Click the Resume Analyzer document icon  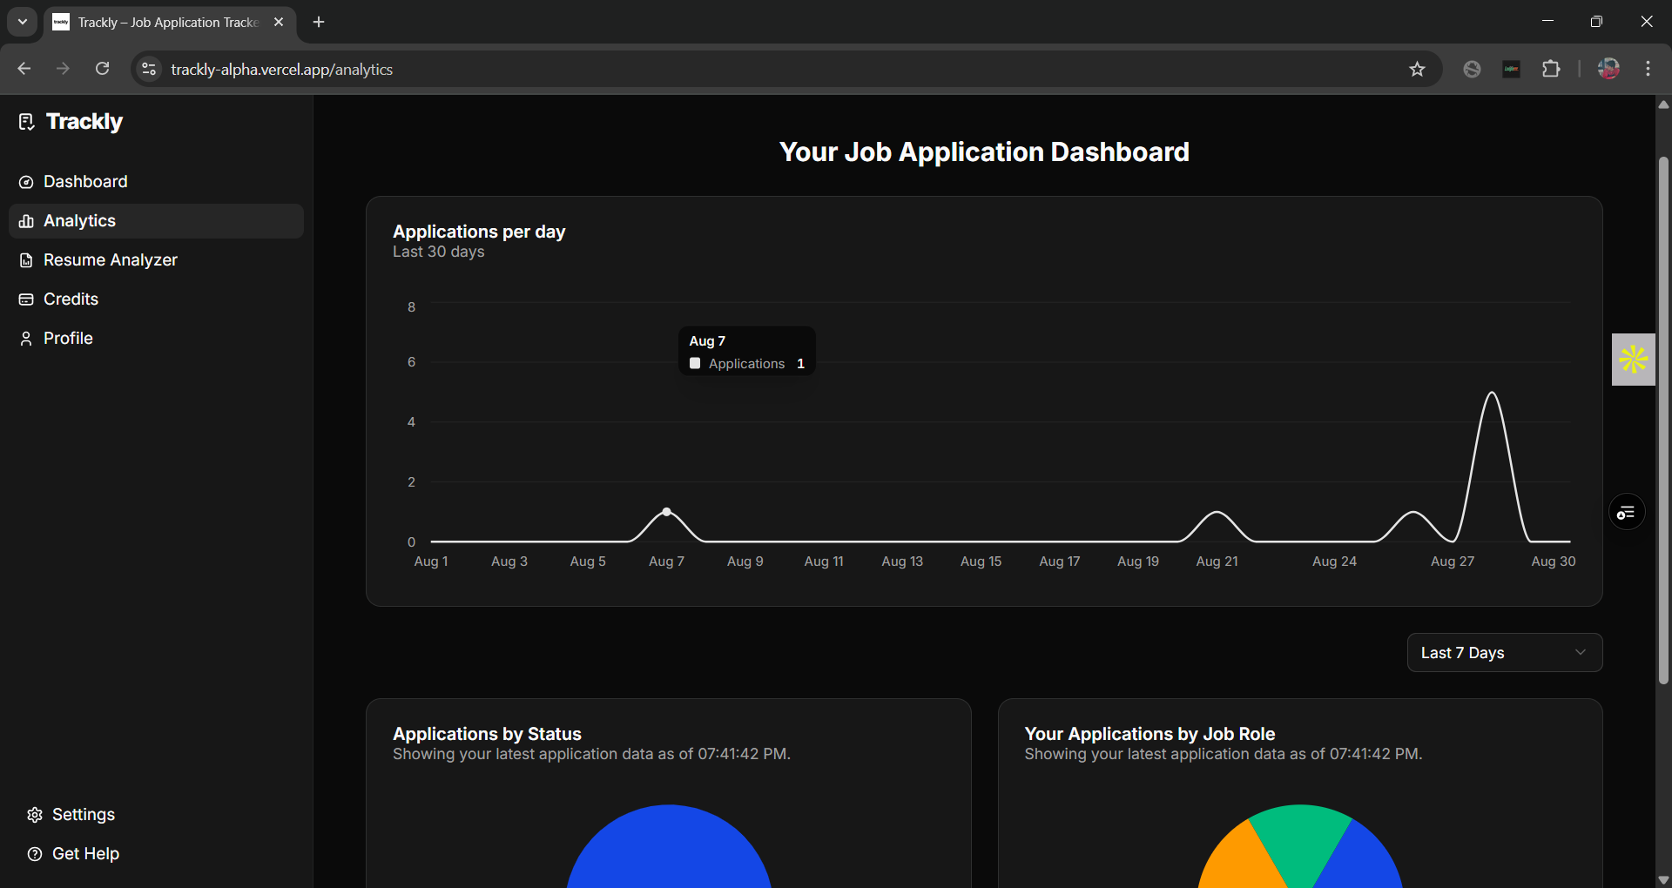26,260
